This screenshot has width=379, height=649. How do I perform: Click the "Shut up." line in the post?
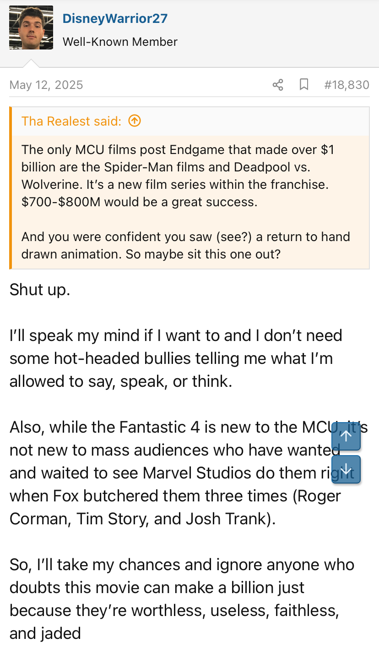[40, 290]
